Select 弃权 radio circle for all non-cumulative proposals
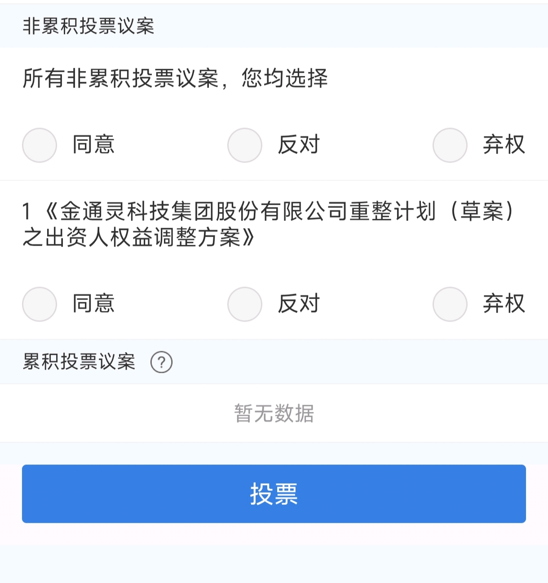The image size is (548, 583). 450,145
